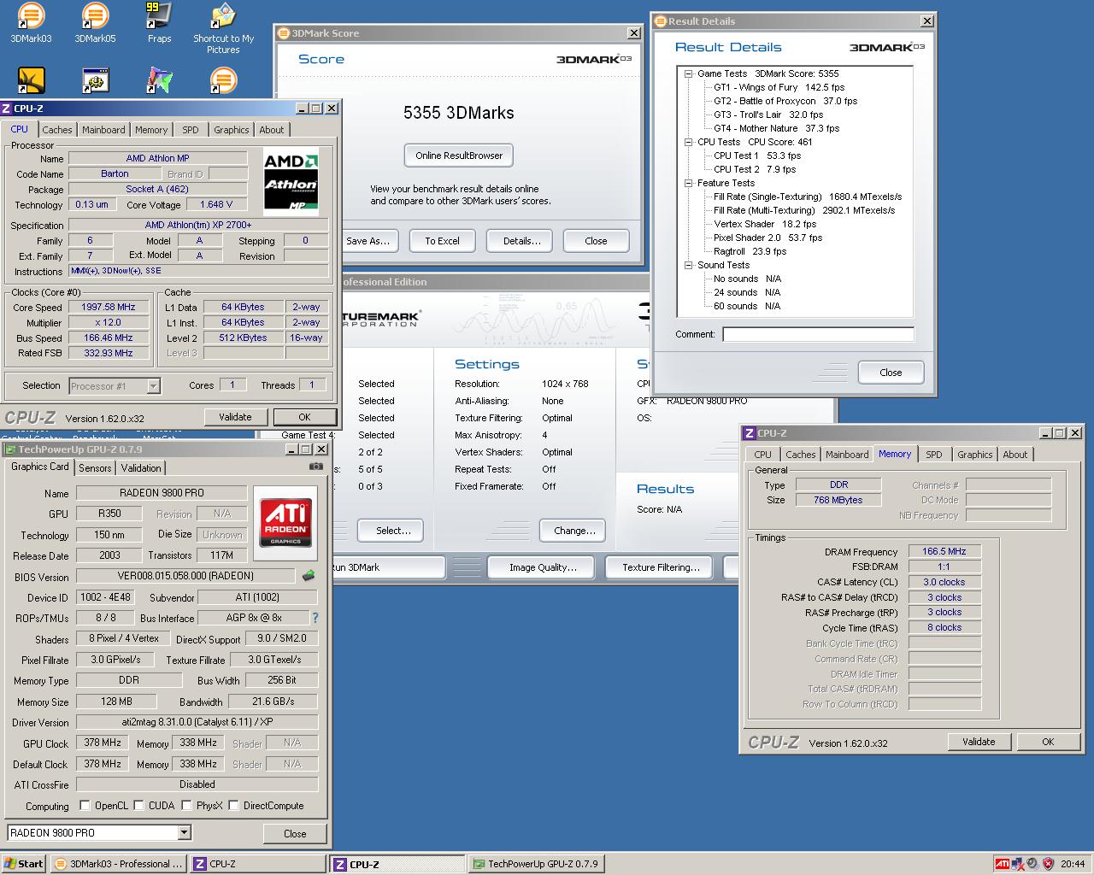Select the Ragtroll 23.9 fps row

coord(750,251)
